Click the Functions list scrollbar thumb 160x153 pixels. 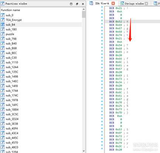pos(84,14)
